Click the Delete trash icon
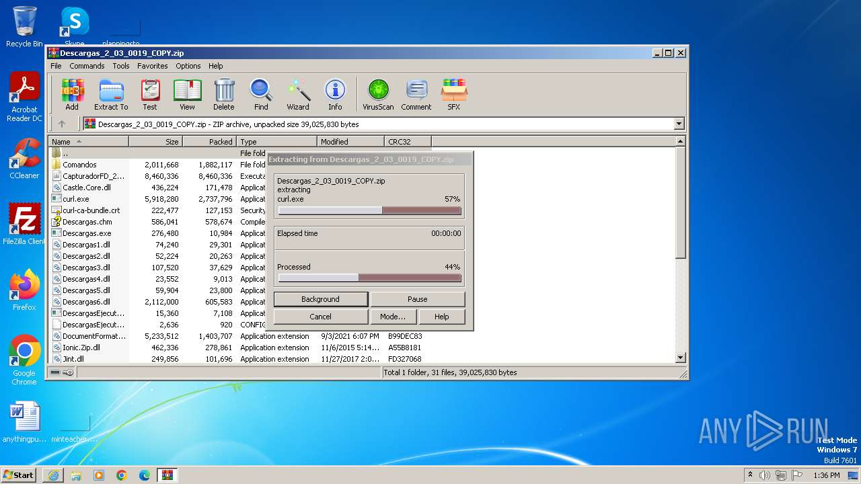Image resolution: width=861 pixels, height=484 pixels. pyautogui.click(x=224, y=95)
